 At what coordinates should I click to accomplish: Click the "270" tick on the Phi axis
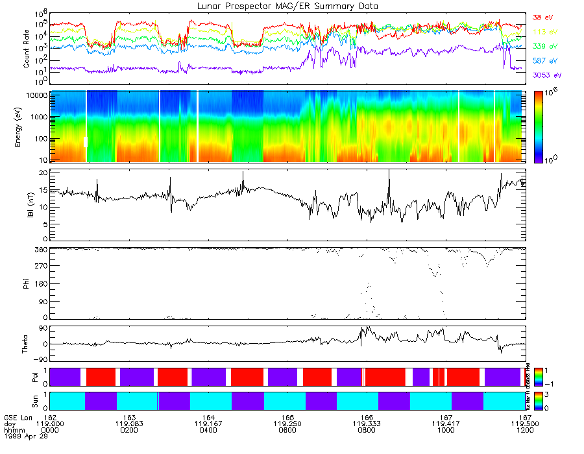42,266
